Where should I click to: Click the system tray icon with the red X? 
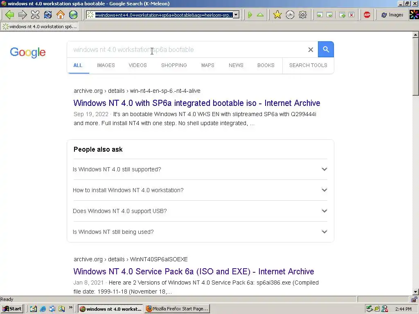click(385, 309)
